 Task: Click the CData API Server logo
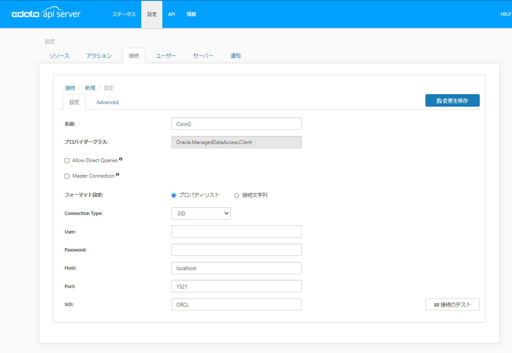tap(46, 14)
